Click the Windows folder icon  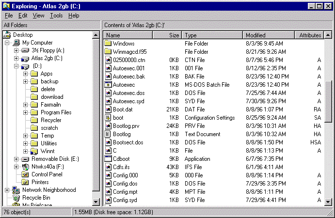coord(108,43)
